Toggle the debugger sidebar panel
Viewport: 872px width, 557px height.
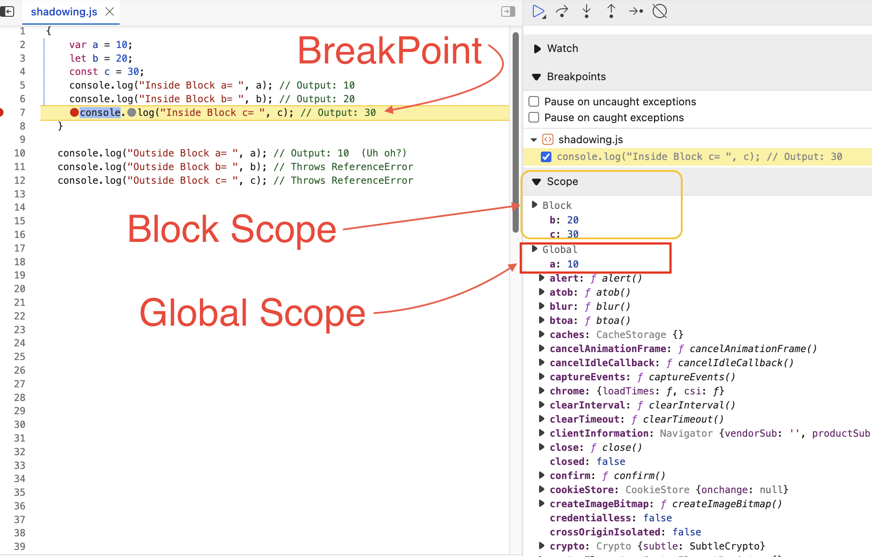pyautogui.click(x=508, y=11)
